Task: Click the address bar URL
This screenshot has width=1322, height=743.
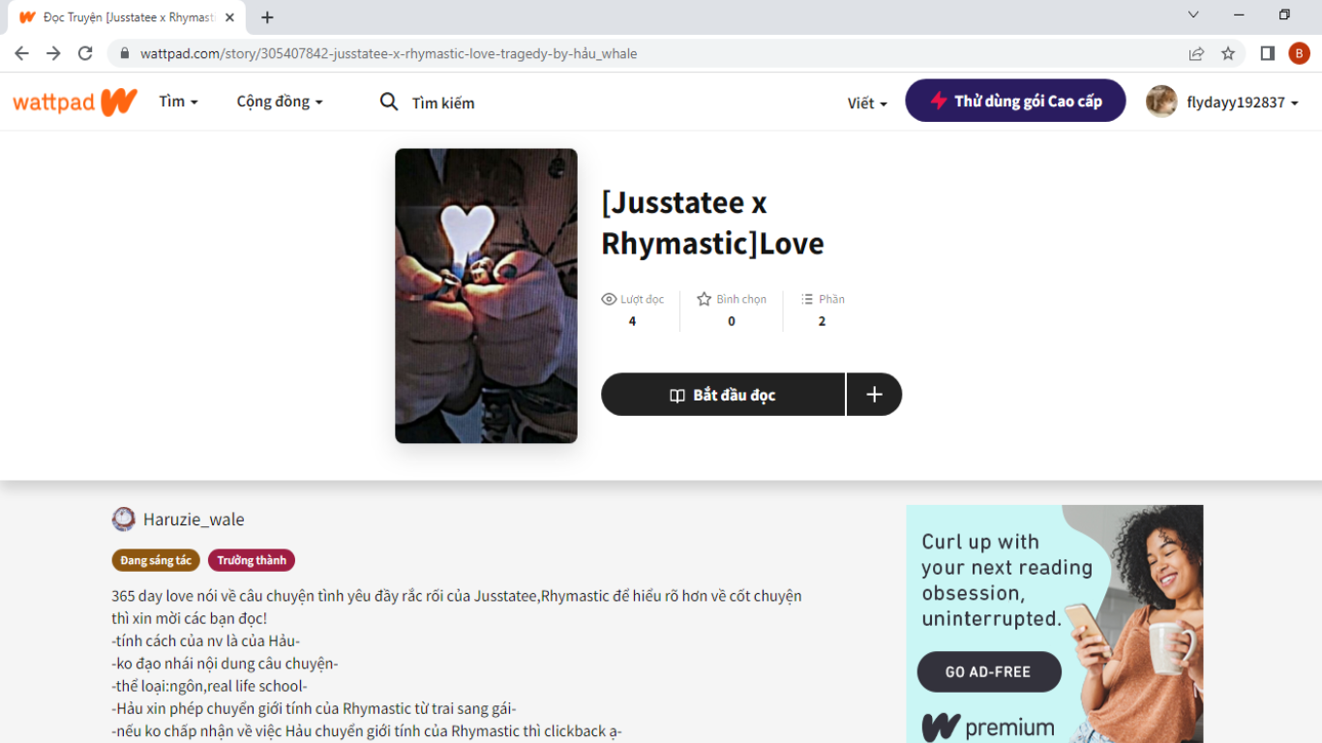Action: pyautogui.click(x=388, y=54)
